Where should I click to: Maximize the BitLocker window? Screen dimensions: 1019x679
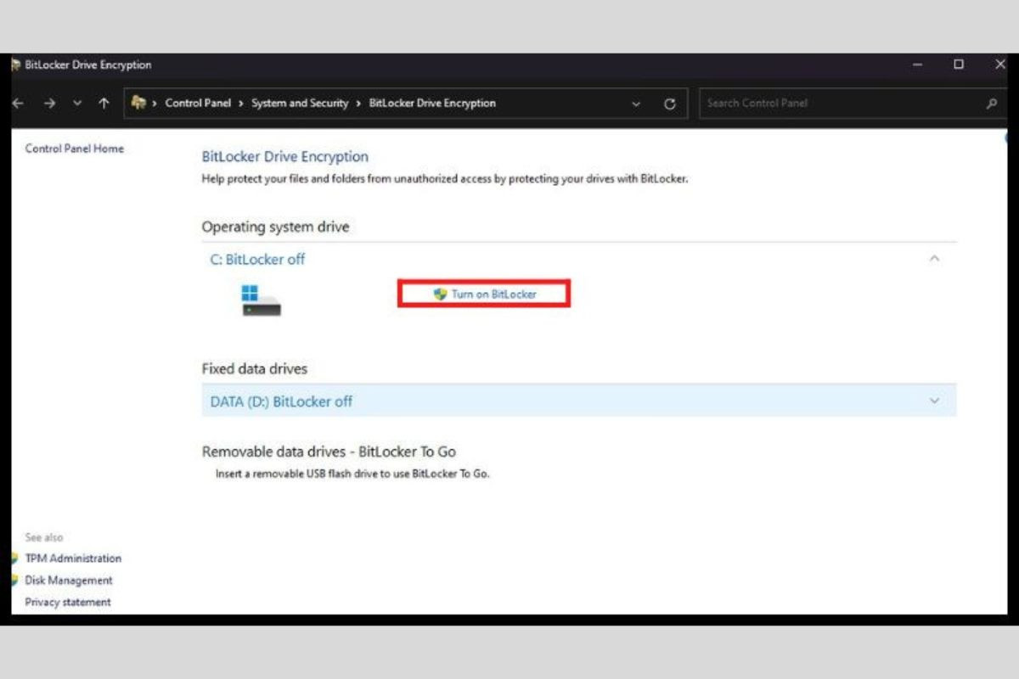(958, 65)
